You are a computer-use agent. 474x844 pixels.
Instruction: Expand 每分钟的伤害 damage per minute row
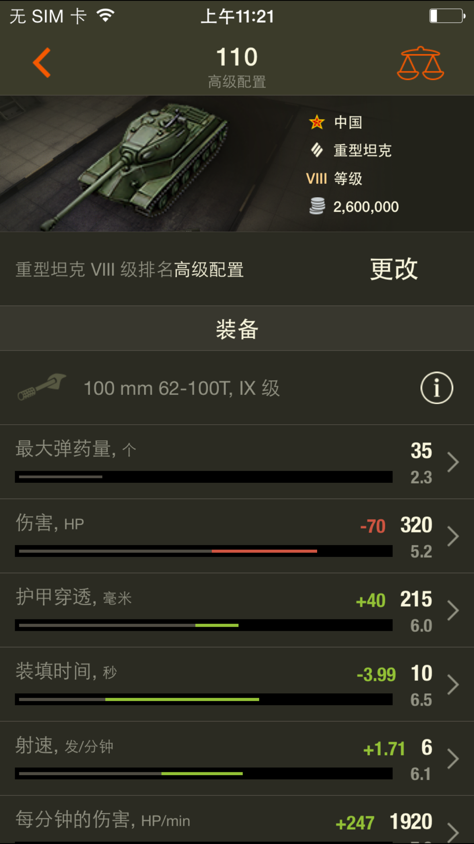click(x=237, y=820)
